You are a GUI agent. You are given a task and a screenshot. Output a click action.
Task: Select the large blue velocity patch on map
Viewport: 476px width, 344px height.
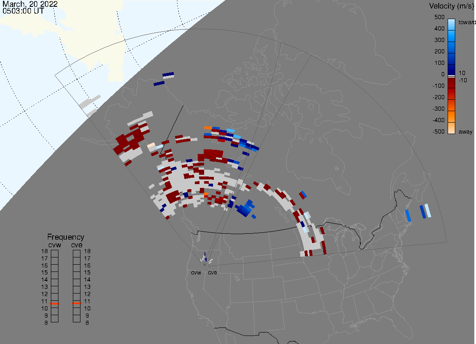(x=245, y=208)
